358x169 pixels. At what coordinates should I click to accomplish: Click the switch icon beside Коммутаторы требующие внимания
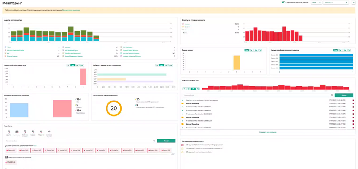pos(6,157)
